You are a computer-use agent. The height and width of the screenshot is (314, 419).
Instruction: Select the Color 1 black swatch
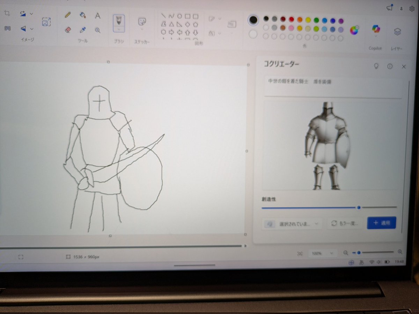tap(253, 20)
